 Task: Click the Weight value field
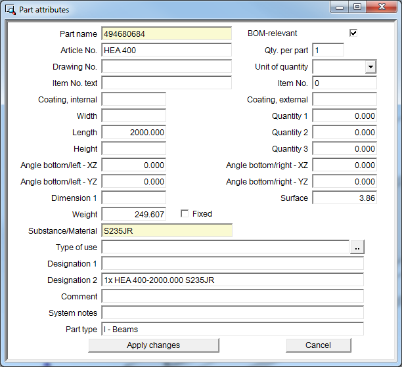[x=134, y=215]
